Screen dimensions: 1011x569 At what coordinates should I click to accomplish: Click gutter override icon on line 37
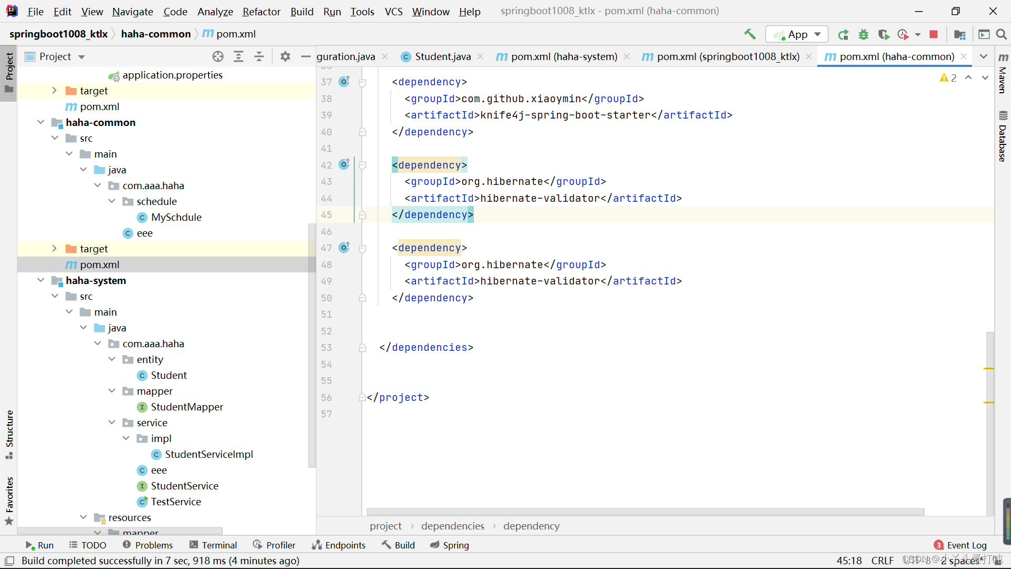coord(344,81)
